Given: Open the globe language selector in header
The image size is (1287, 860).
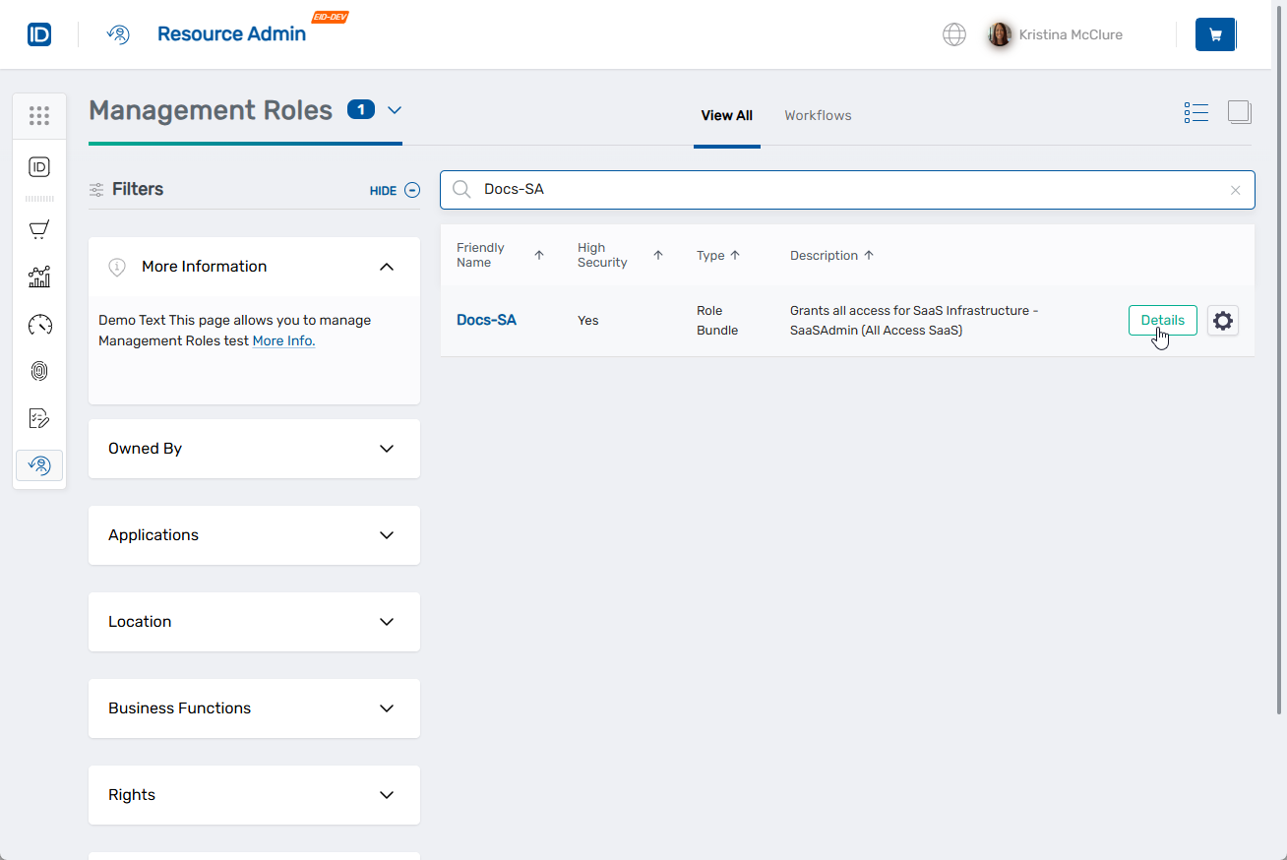Looking at the screenshot, I should 953,33.
